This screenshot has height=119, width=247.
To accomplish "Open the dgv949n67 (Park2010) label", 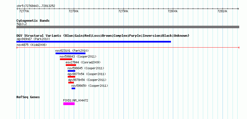I will point(33,39).
